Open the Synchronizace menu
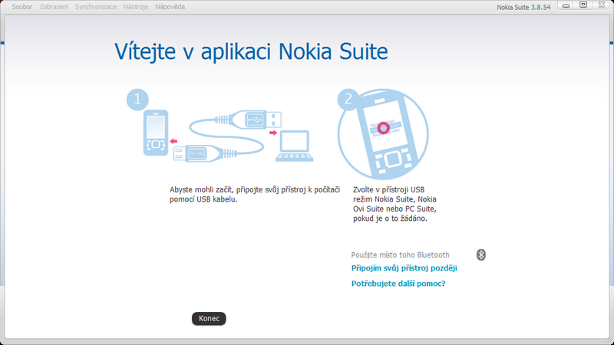This screenshot has width=614, height=345. pyautogui.click(x=96, y=7)
